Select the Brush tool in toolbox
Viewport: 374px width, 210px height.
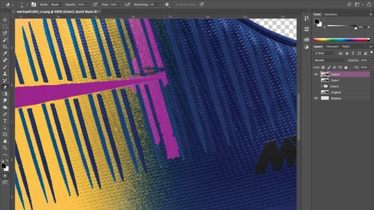tap(5, 67)
